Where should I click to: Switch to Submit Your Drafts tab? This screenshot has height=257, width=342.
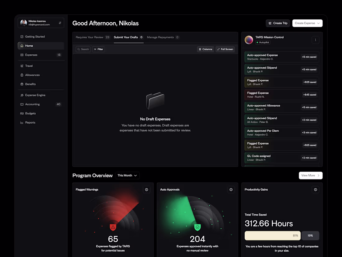click(128, 37)
